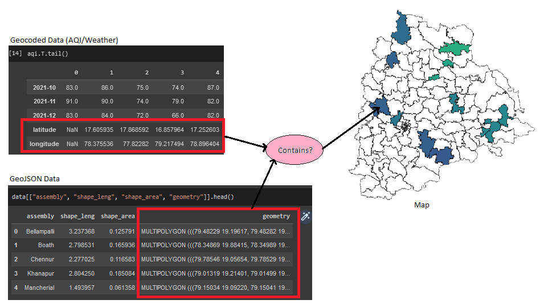
Task: Click the aqi.T.tail() code cell
Action: tap(47, 53)
